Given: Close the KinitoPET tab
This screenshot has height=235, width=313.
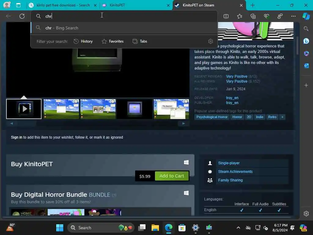Looking at the screenshot, I should click(x=168, y=6).
